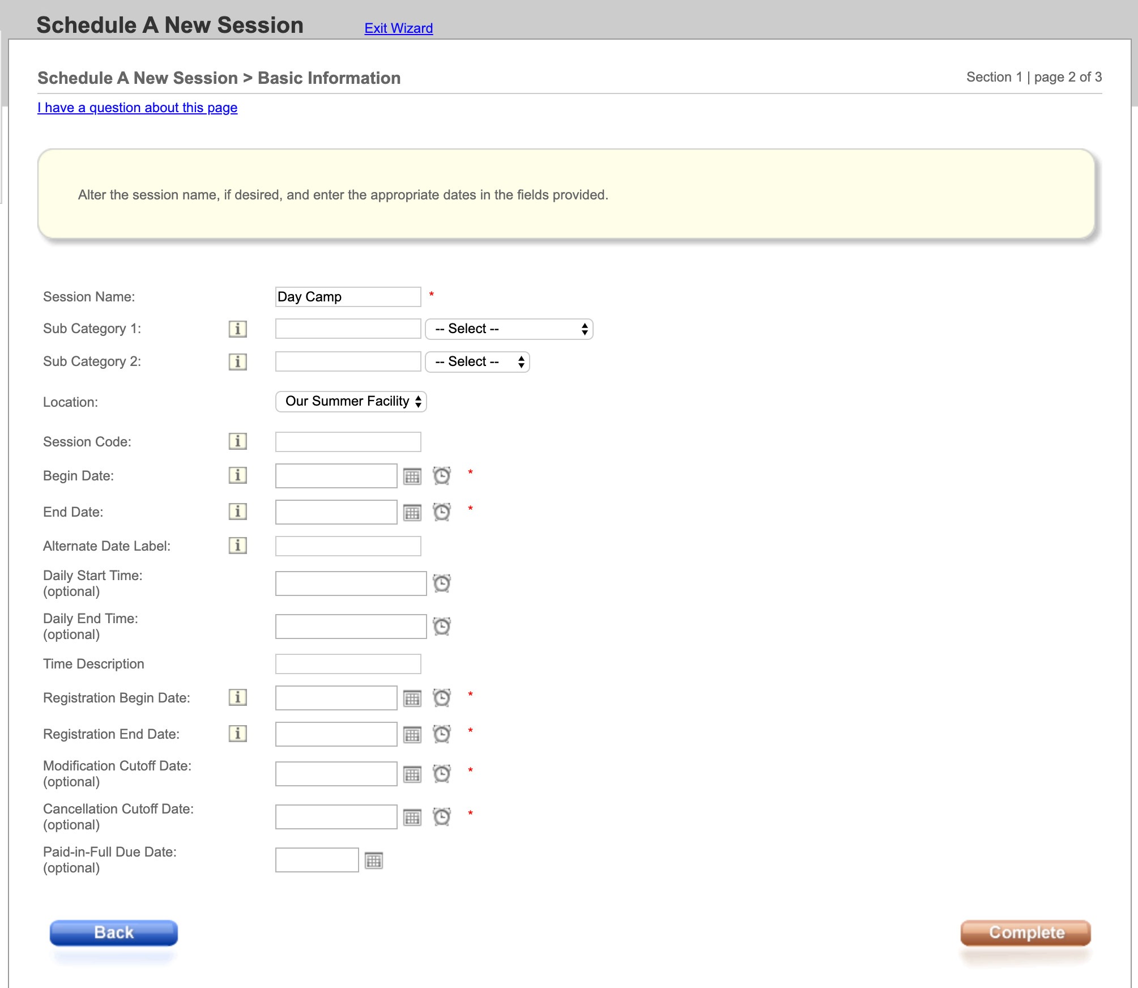Open the Location dropdown
The image size is (1138, 988).
(351, 402)
